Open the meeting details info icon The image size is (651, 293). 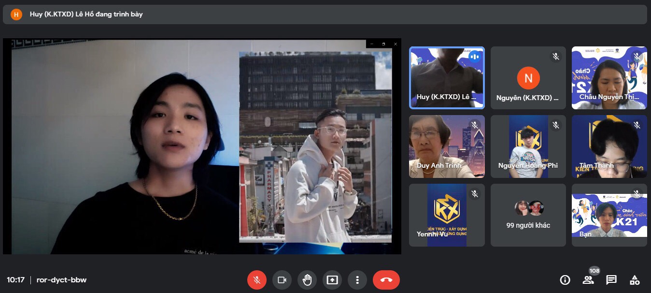(565, 280)
